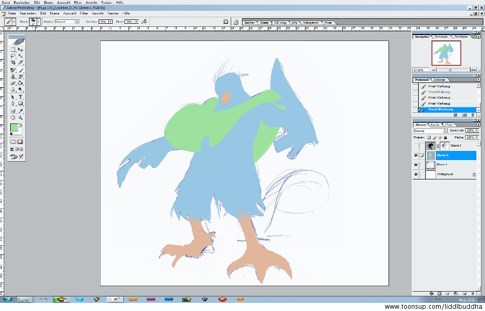Select the Rectangular Marquee tool
The height and width of the screenshot is (311, 485).
[x=13, y=50]
